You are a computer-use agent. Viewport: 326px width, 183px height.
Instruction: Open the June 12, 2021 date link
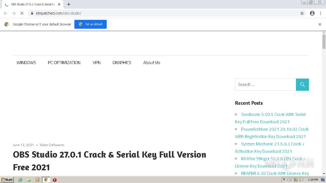pyautogui.click(x=23, y=145)
